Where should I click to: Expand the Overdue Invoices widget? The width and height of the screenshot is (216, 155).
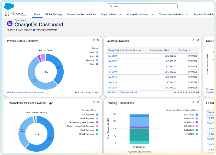coord(198,40)
